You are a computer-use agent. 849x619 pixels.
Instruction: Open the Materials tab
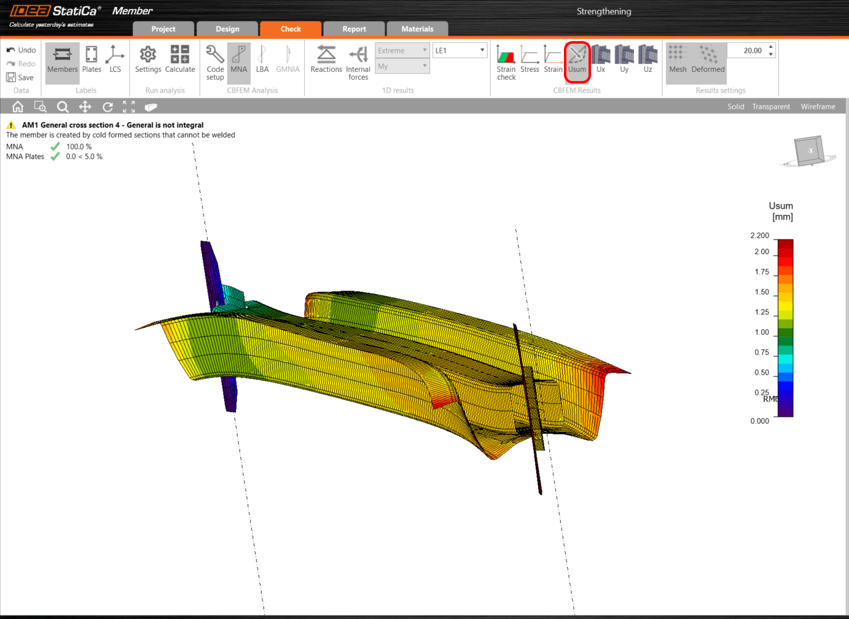pos(417,29)
